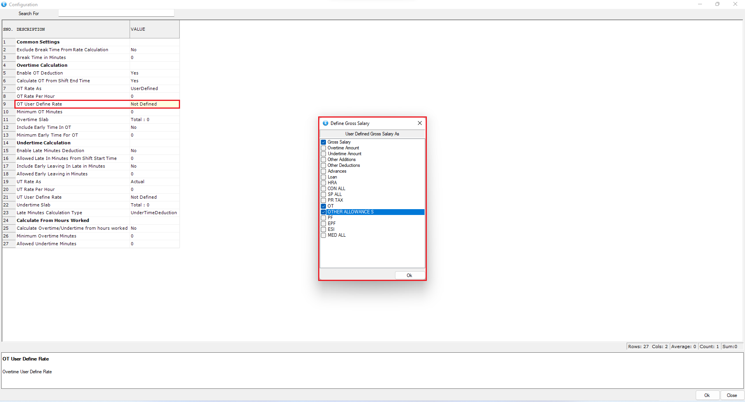745x402 pixels.
Task: Toggle the PR TAX checkbox
Action: point(324,201)
